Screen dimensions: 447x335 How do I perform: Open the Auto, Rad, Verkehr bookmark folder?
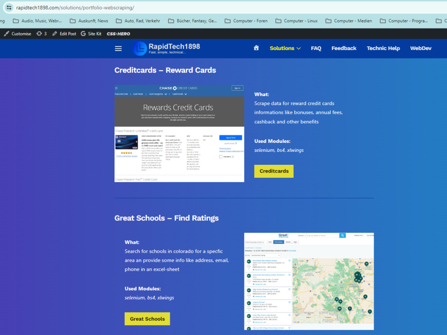coord(138,21)
